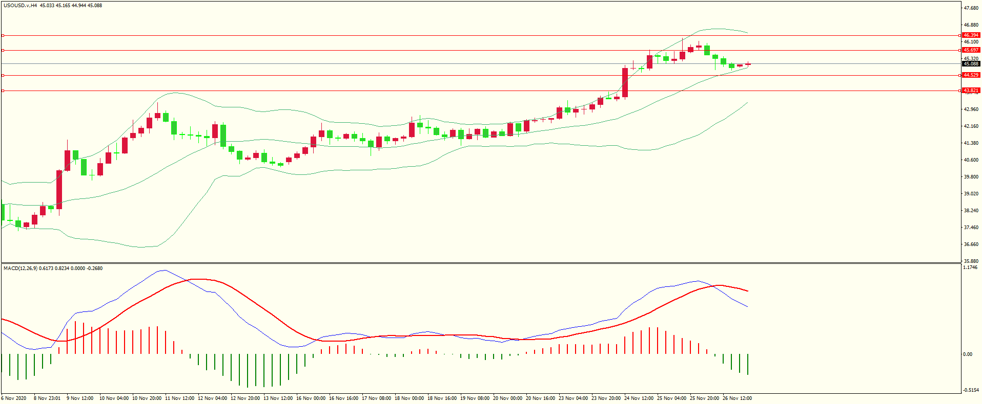This screenshot has height=404, width=982.
Task: Click the 42.960 price axis value
Action: click(x=971, y=109)
